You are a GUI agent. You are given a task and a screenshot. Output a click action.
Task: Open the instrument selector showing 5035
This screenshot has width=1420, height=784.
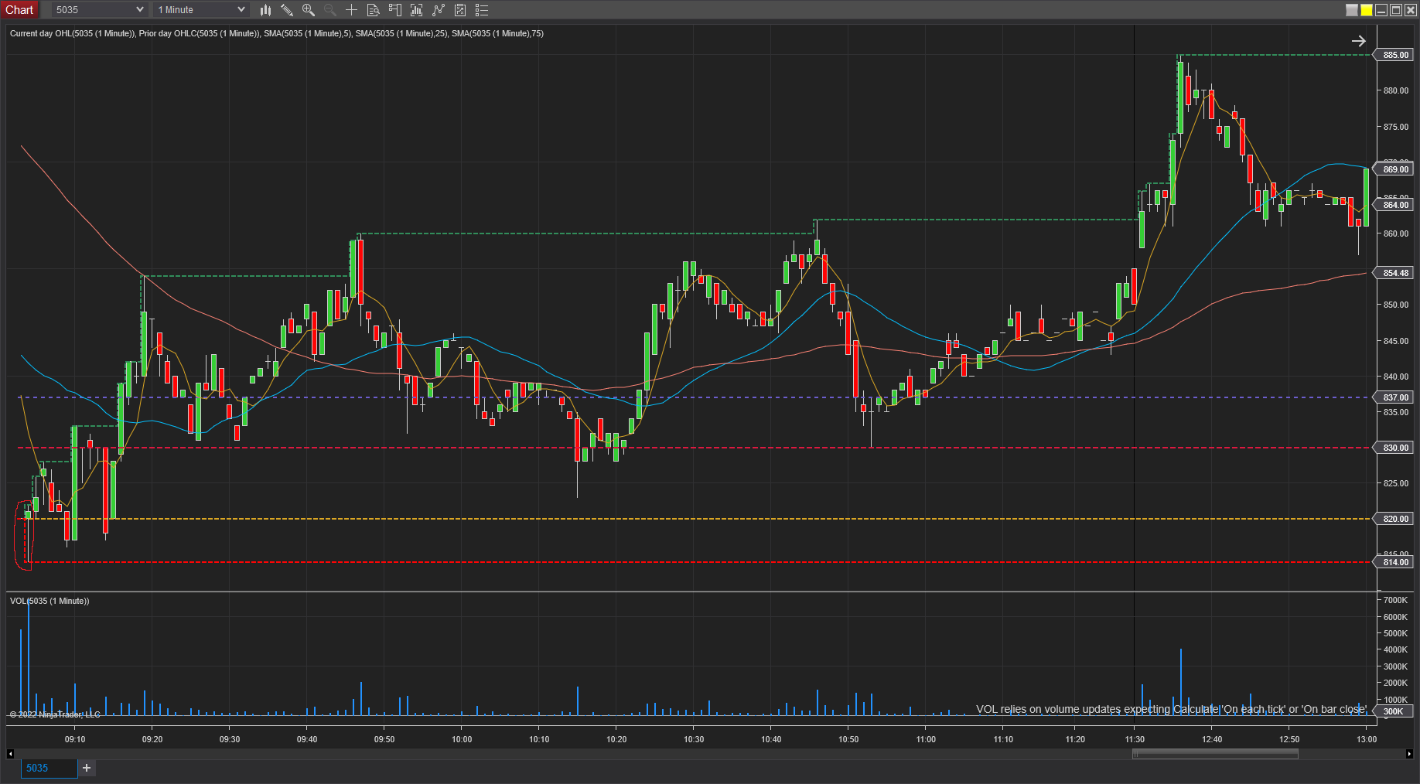pos(100,10)
